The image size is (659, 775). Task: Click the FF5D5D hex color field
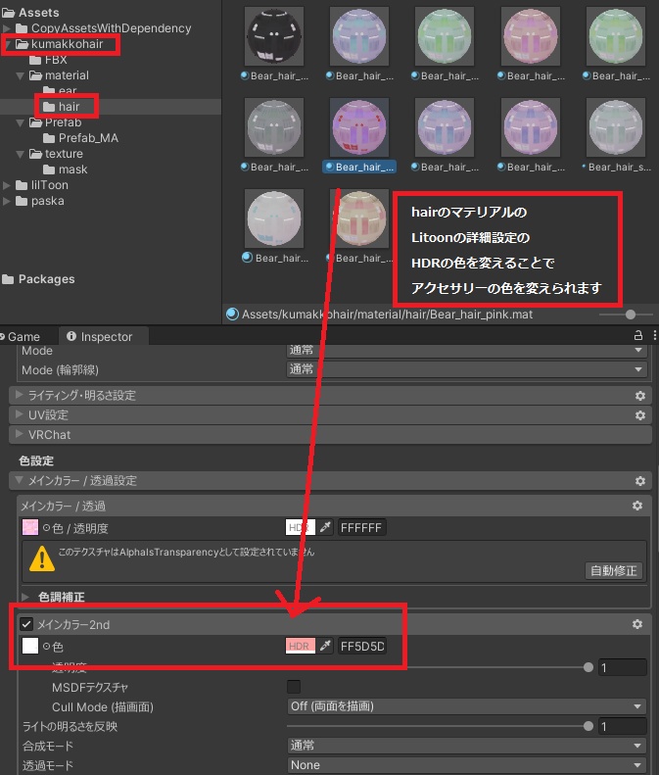click(362, 646)
